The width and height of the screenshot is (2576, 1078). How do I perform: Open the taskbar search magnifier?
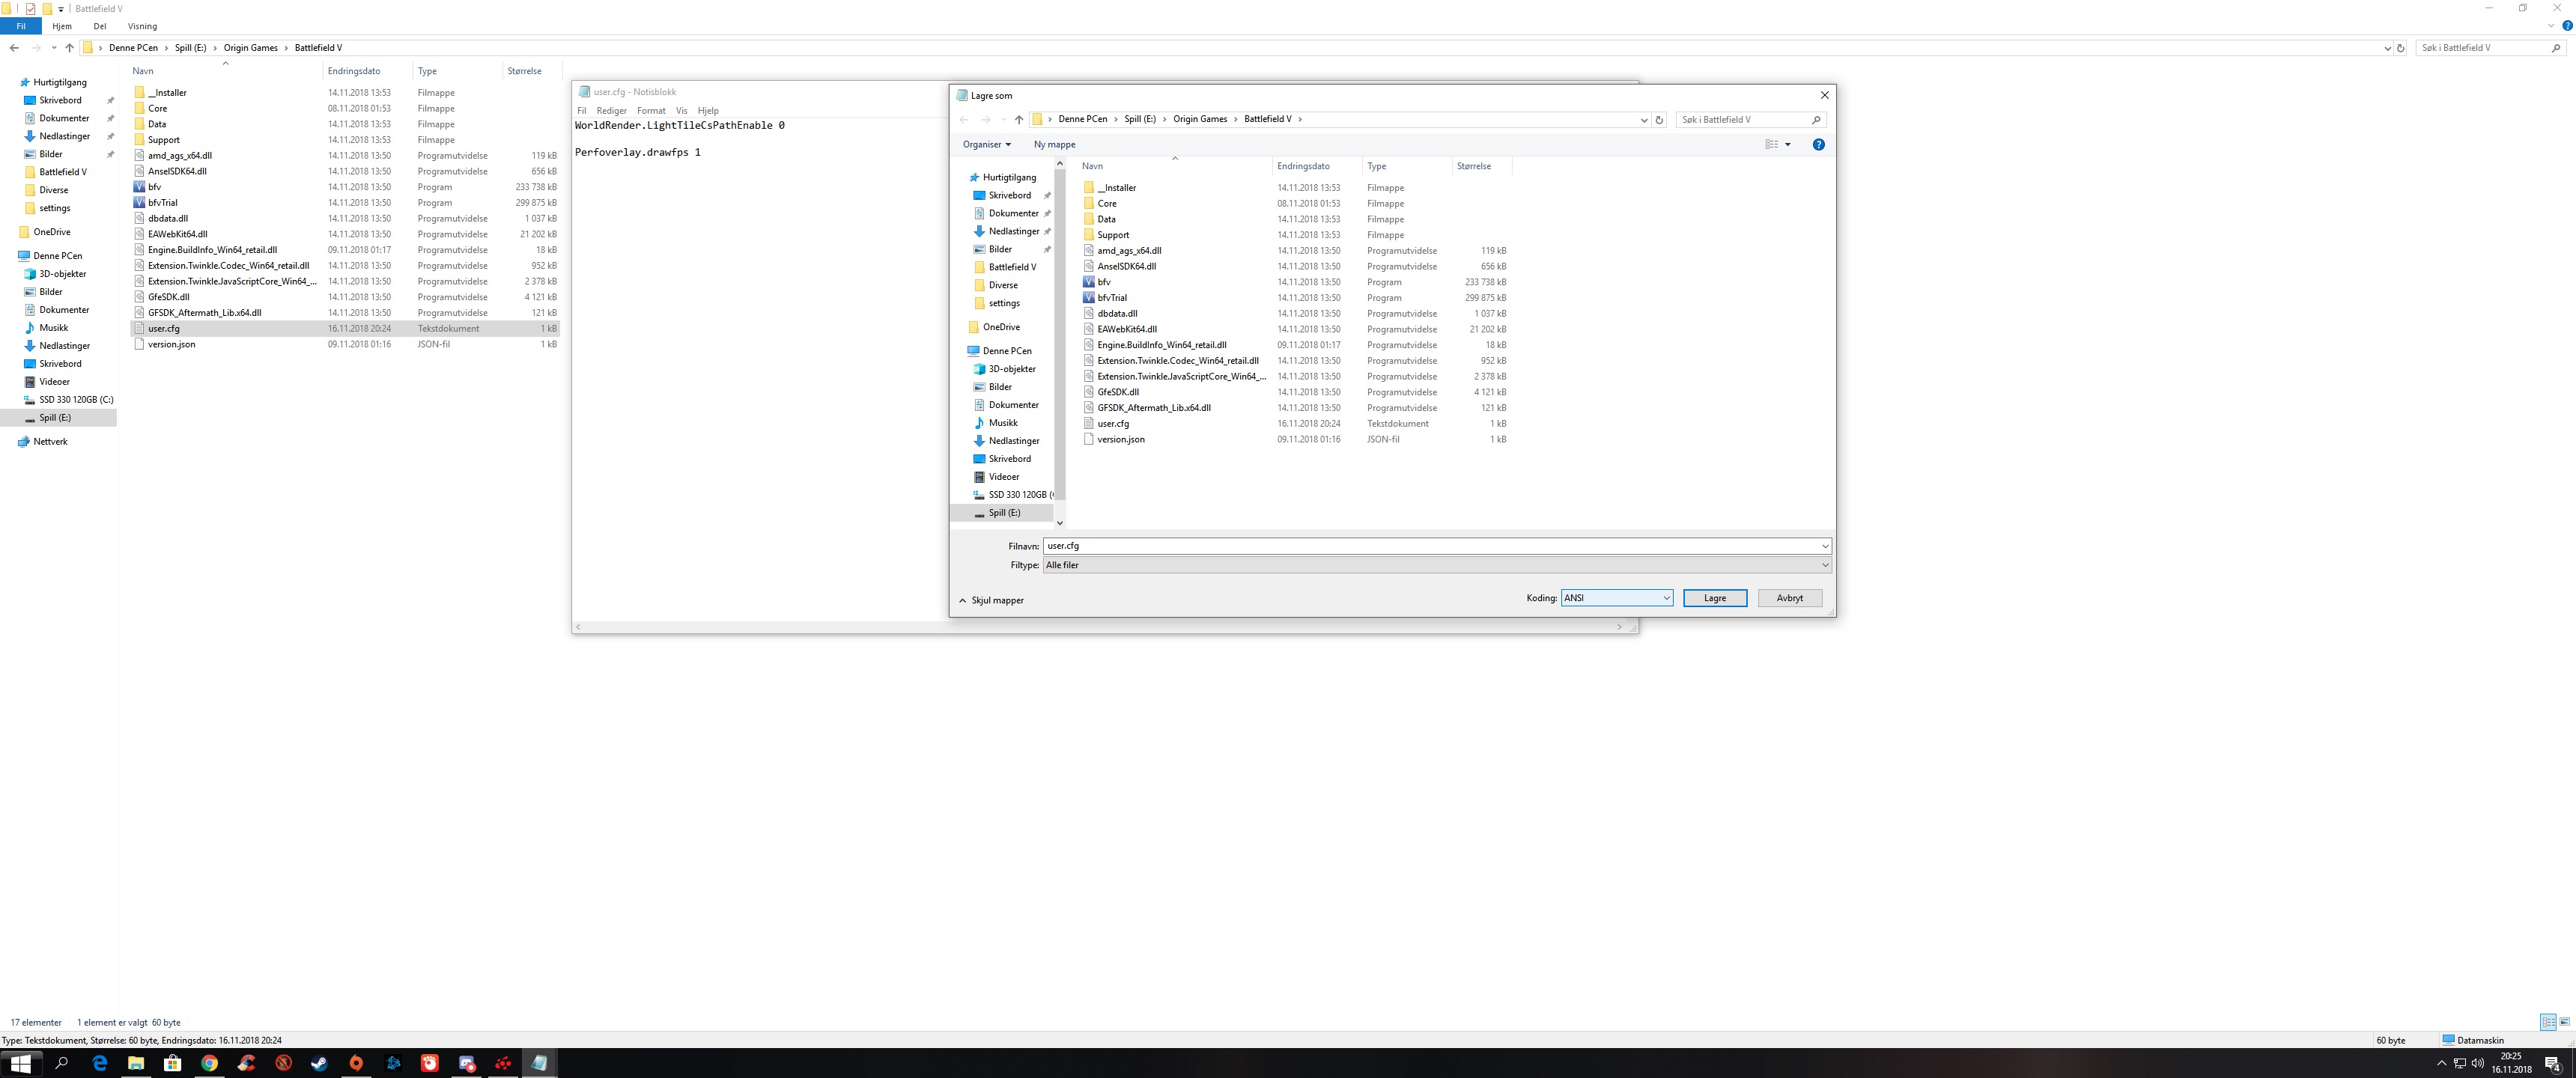[x=61, y=1063]
